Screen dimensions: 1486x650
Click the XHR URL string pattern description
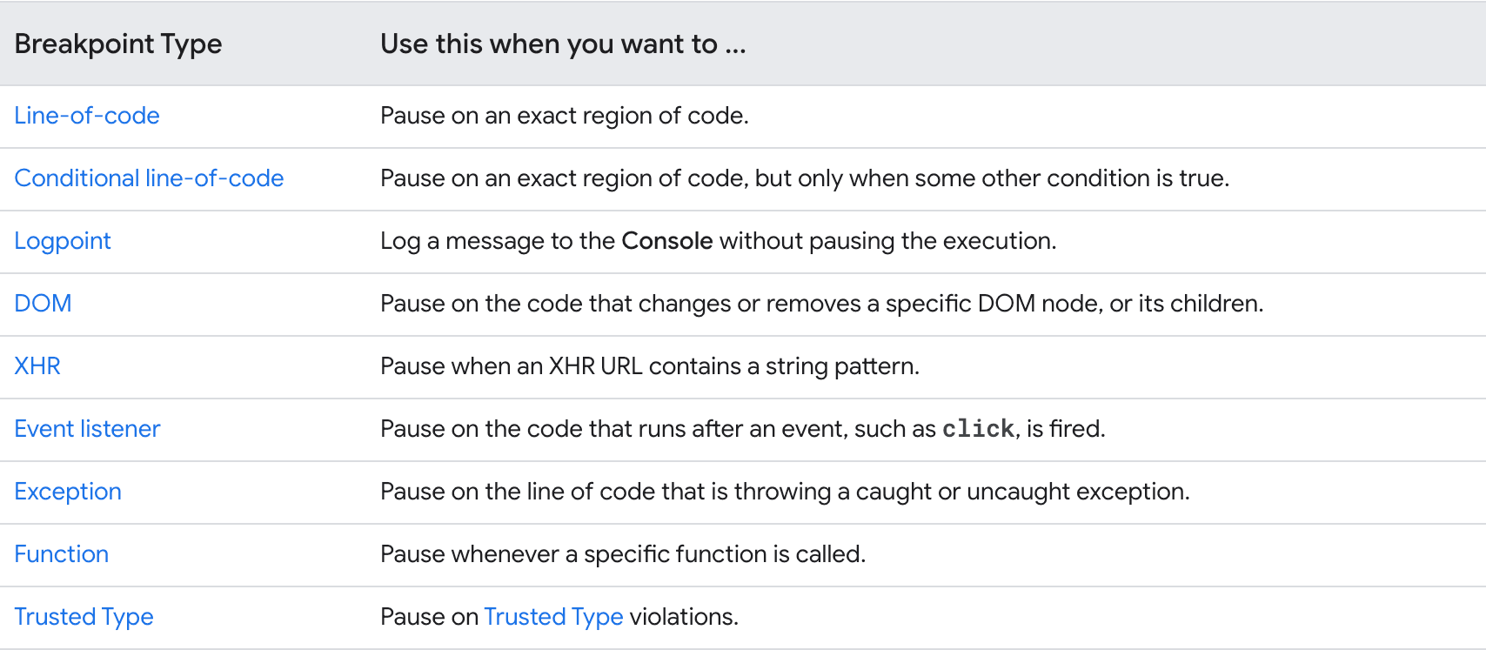pyautogui.click(x=649, y=366)
